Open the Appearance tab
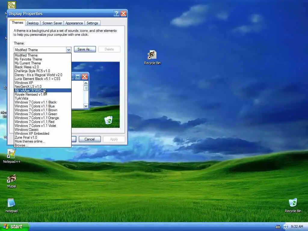The width and height of the screenshot is (308, 231). (x=74, y=23)
